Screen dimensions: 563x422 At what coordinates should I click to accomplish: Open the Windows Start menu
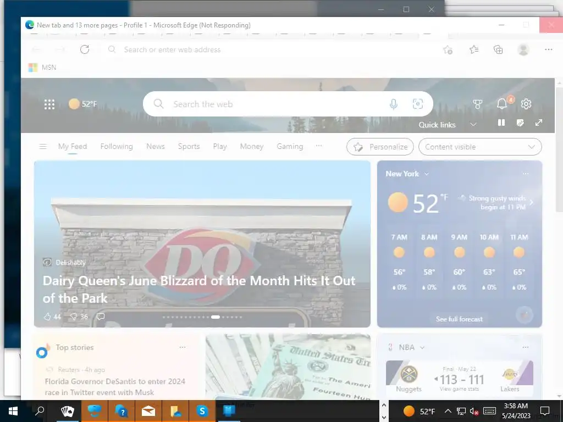point(13,411)
